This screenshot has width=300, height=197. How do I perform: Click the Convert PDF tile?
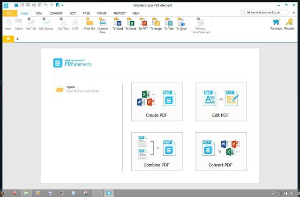(221, 152)
